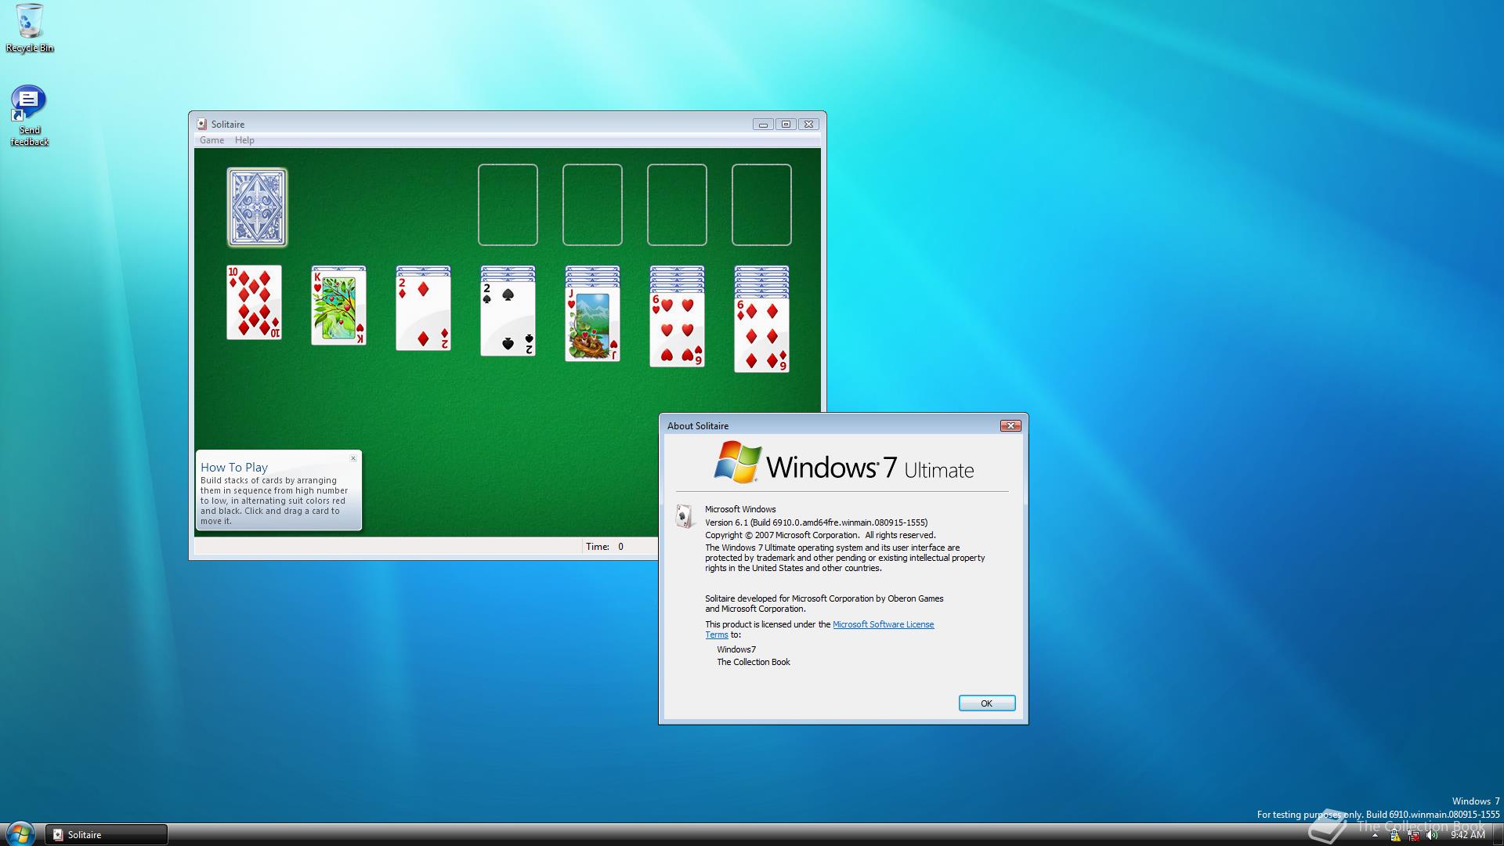Open the Send feedback desktop shortcut

29,116
